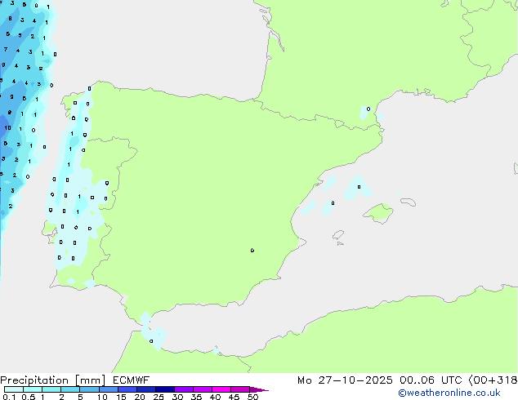Click the '30' legend scale label
This screenshot has width=518, height=400.
177,397
